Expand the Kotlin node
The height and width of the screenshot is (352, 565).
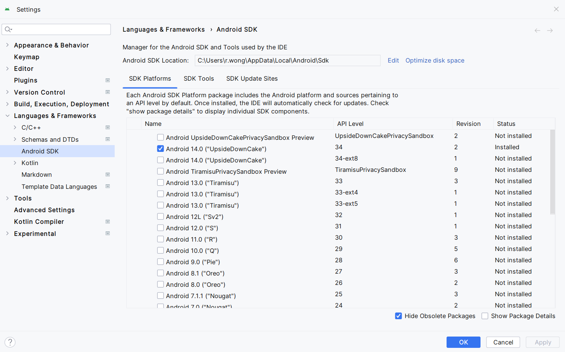(15, 163)
